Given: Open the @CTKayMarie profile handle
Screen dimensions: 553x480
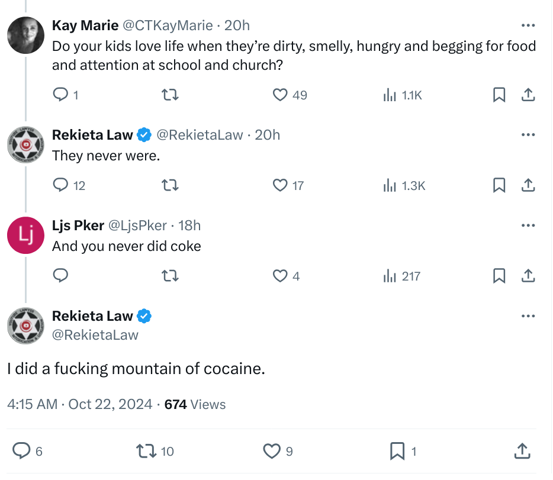Looking at the screenshot, I should pyautogui.click(x=168, y=25).
